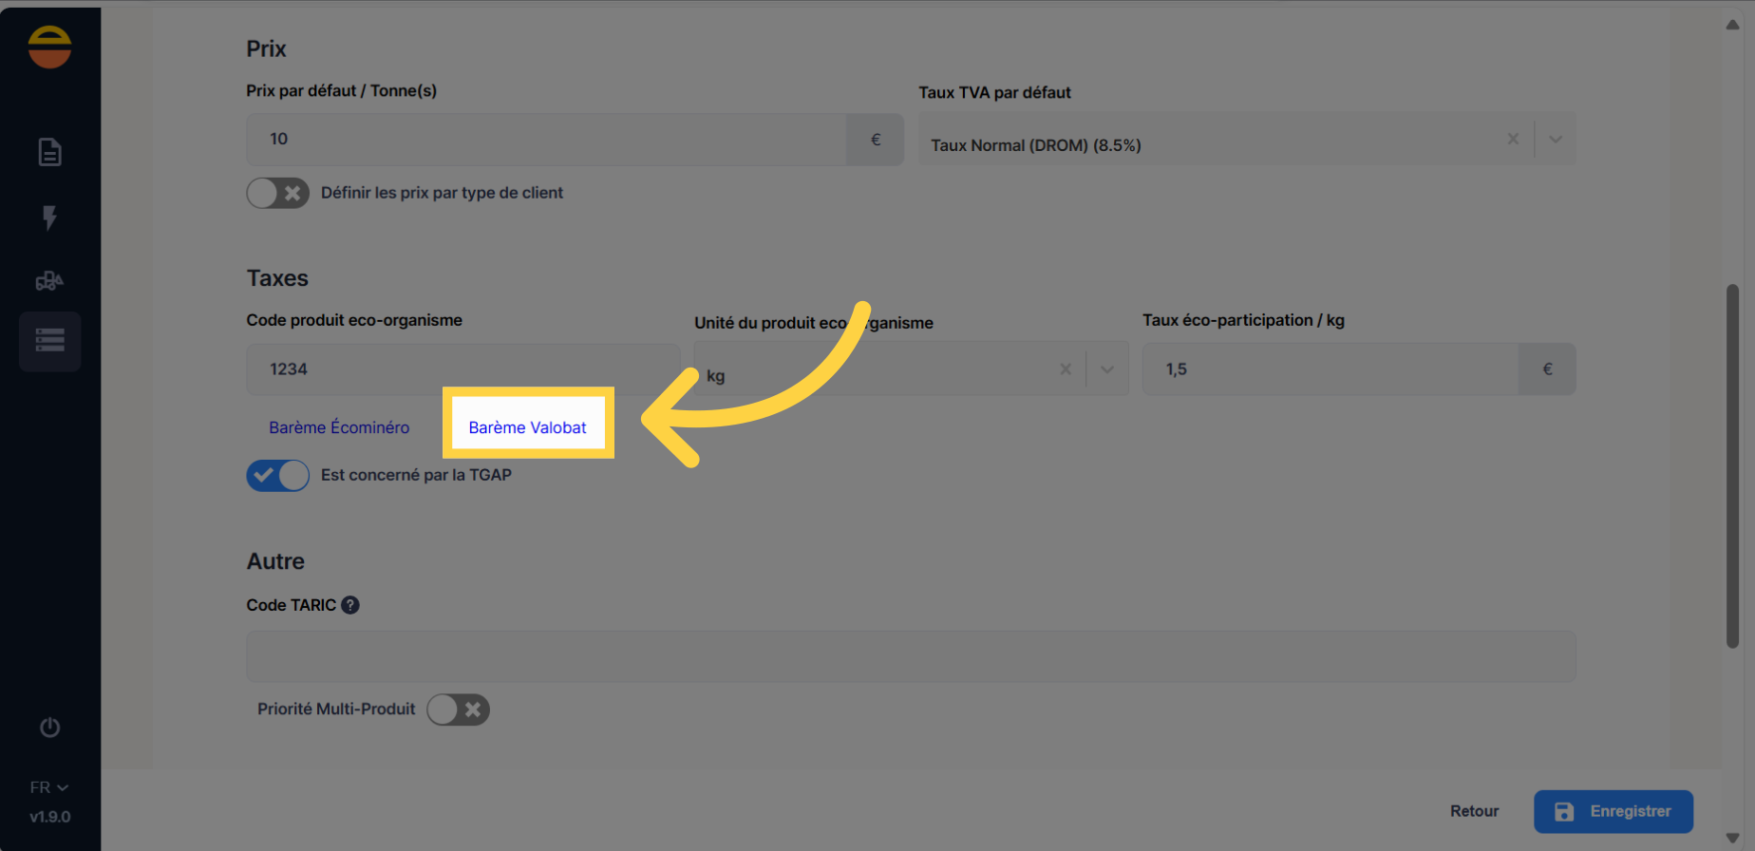This screenshot has width=1755, height=851.
Task: Click the power logout icon
Action: coord(49,728)
